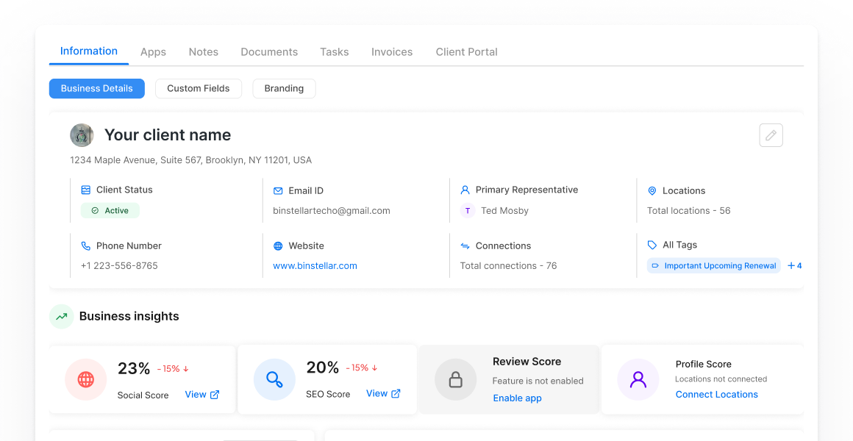Click the Total locations - 56 text
Screen dimensions: 853x441
[x=689, y=211]
